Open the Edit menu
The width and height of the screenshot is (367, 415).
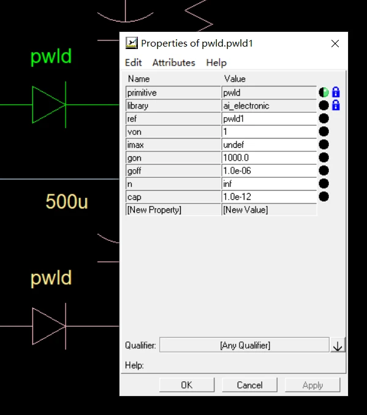pos(134,63)
